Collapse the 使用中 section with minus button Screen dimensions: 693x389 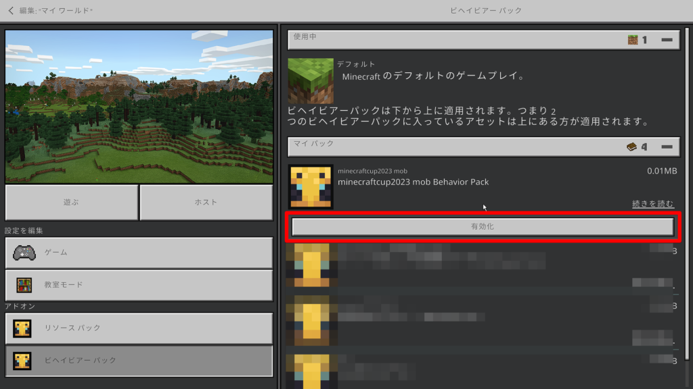point(667,40)
